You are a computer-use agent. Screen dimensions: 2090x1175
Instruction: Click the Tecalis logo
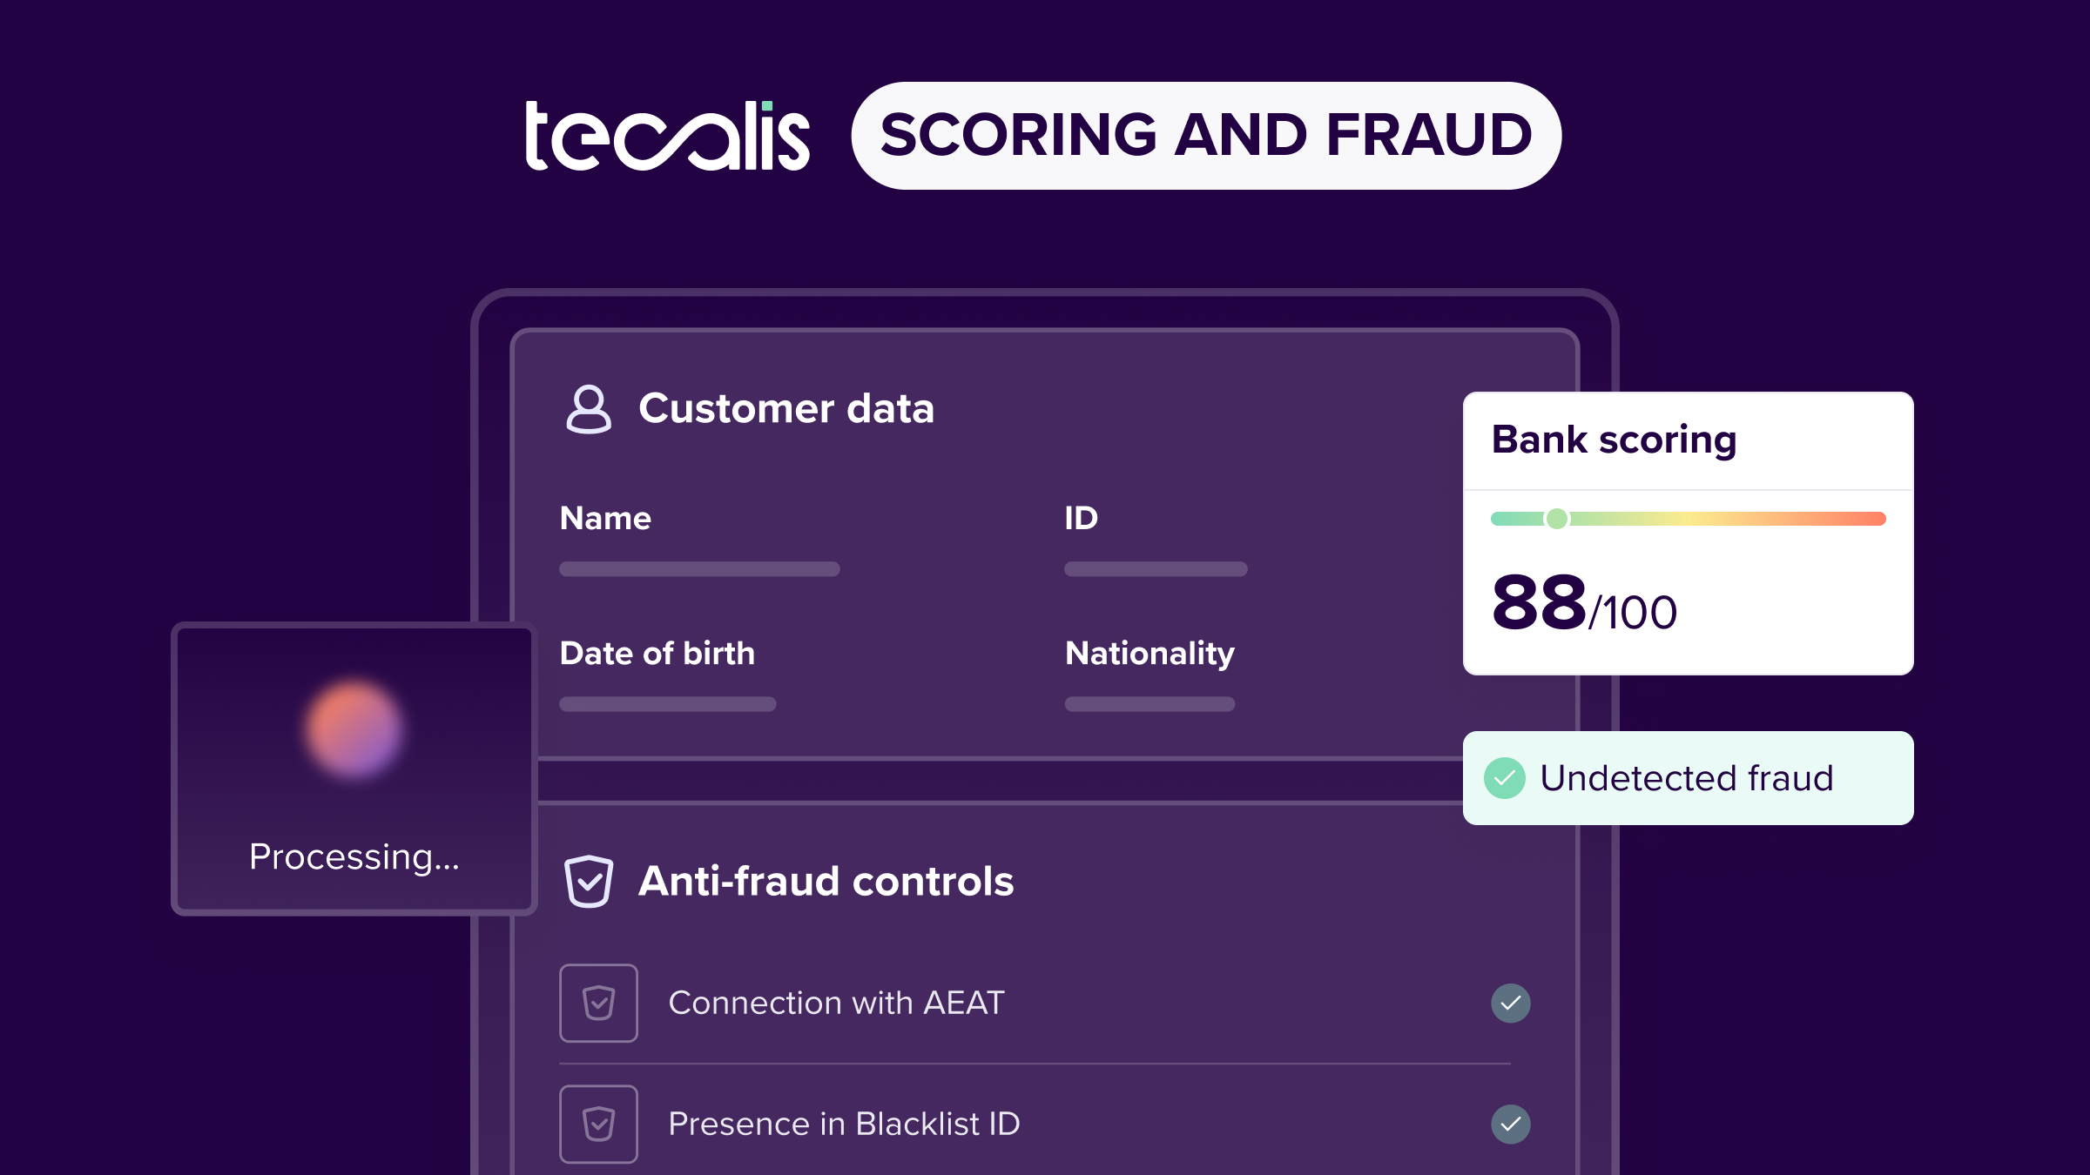[x=667, y=136]
